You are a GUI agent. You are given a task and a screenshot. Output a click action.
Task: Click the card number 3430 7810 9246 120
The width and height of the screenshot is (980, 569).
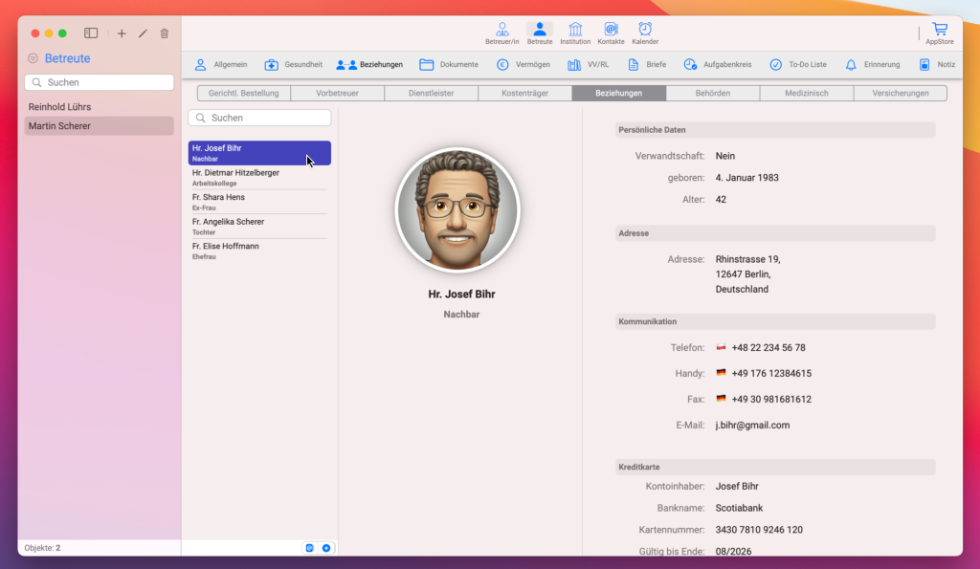tap(759, 530)
